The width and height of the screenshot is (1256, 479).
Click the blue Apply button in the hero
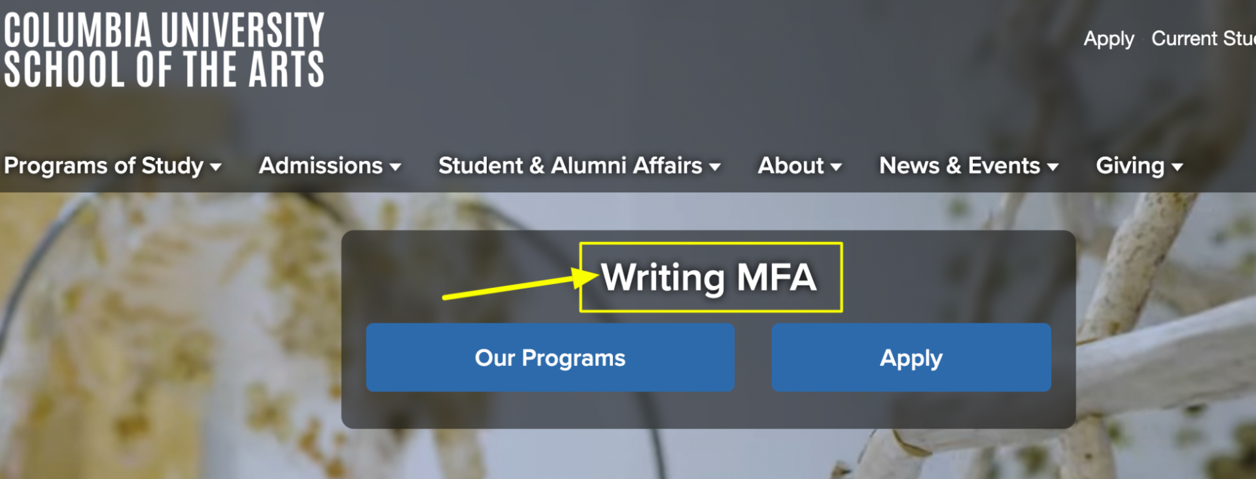pyautogui.click(x=911, y=357)
